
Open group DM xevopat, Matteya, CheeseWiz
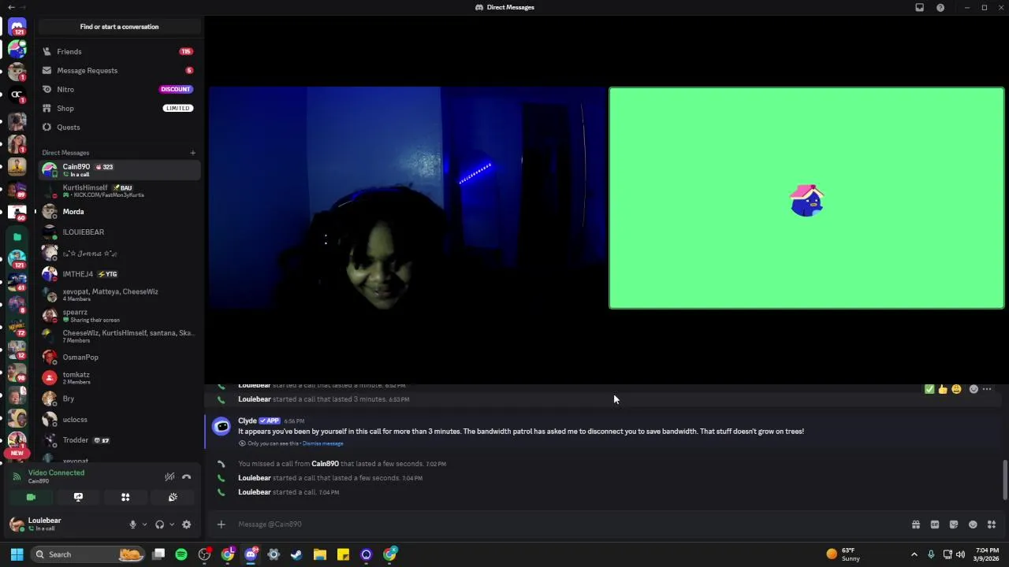click(x=119, y=295)
